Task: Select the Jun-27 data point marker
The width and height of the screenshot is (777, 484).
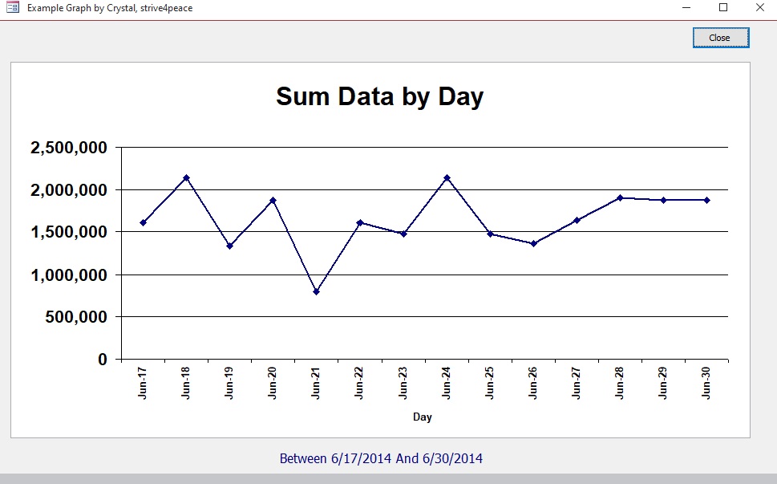Action: pyautogui.click(x=577, y=220)
